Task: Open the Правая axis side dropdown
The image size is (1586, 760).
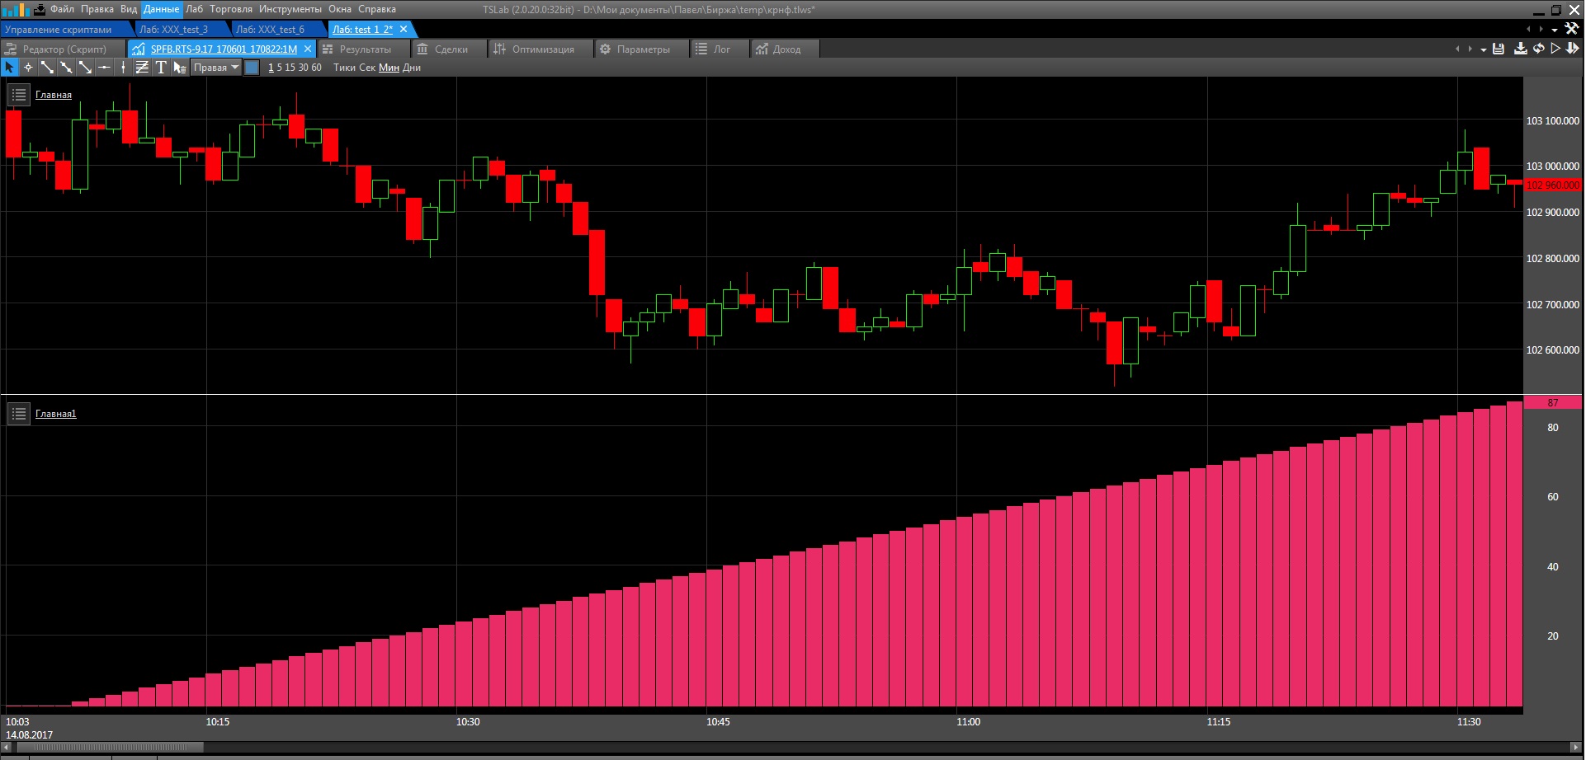Action: (x=216, y=68)
